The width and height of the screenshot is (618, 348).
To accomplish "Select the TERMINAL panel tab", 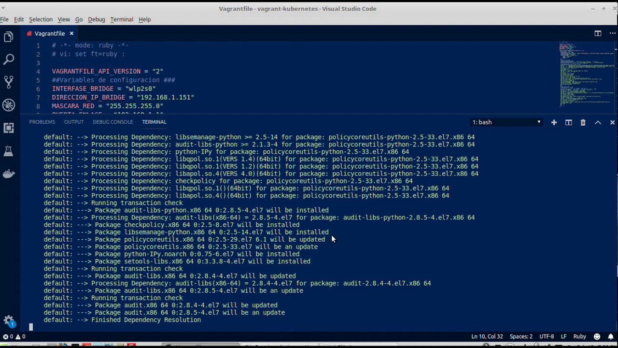I will tap(154, 122).
